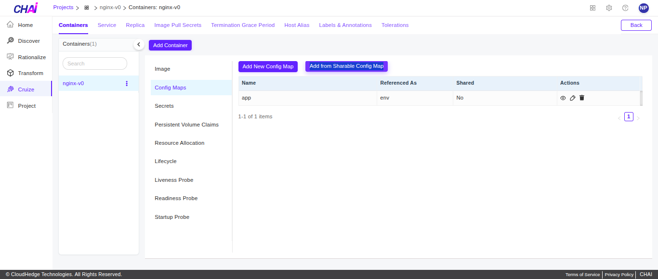The height and width of the screenshot is (279, 658).
Task: Open the apps grid icon in header
Action: [592, 8]
